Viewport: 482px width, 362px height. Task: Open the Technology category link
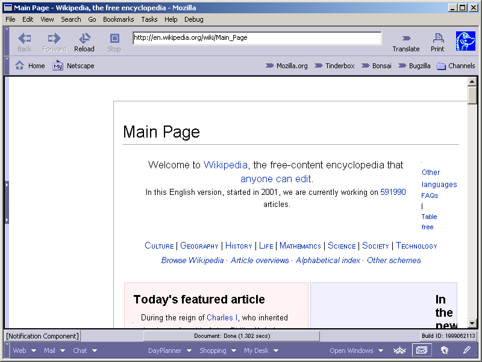[x=416, y=246]
